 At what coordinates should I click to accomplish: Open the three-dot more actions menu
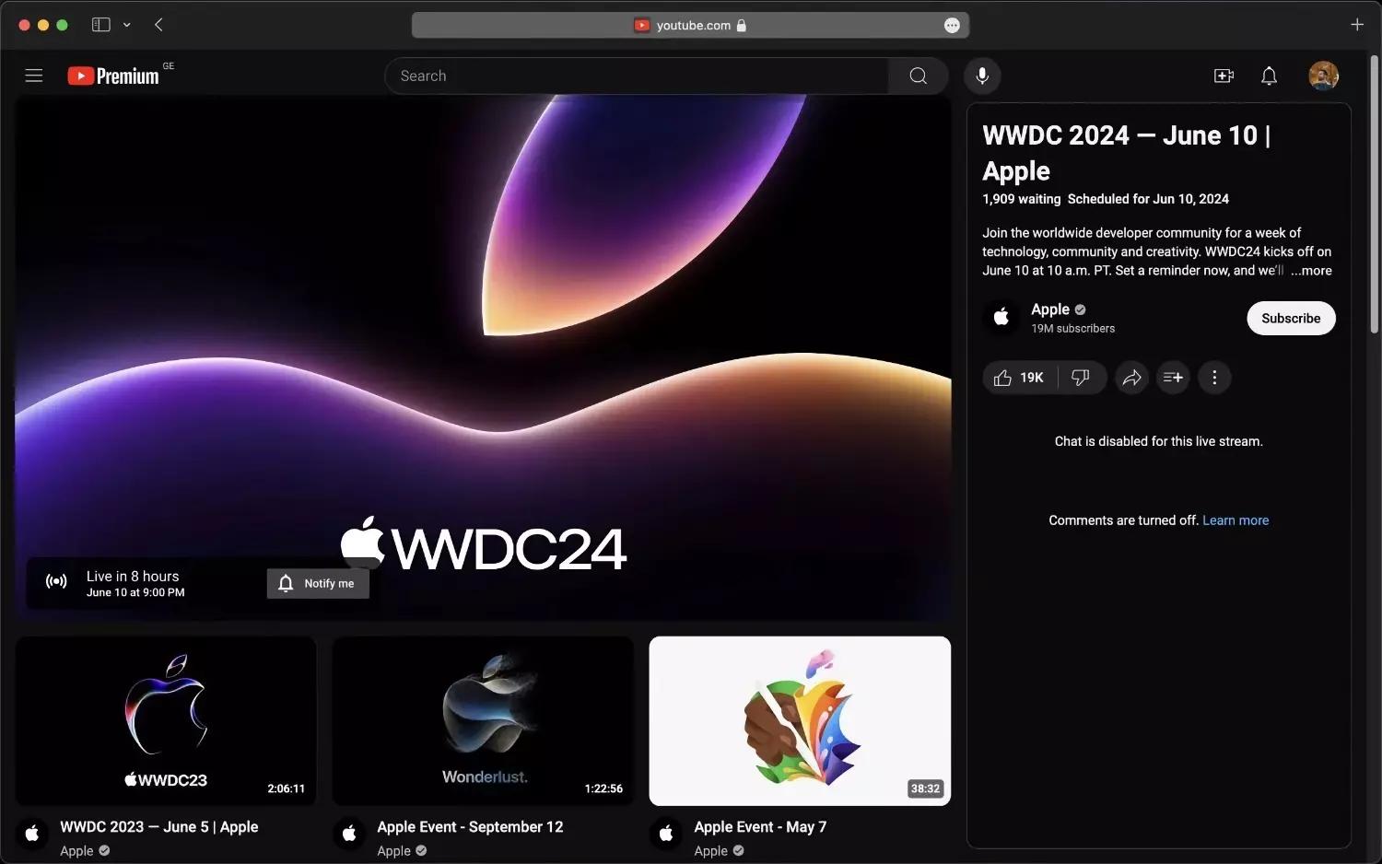pos(1214,378)
